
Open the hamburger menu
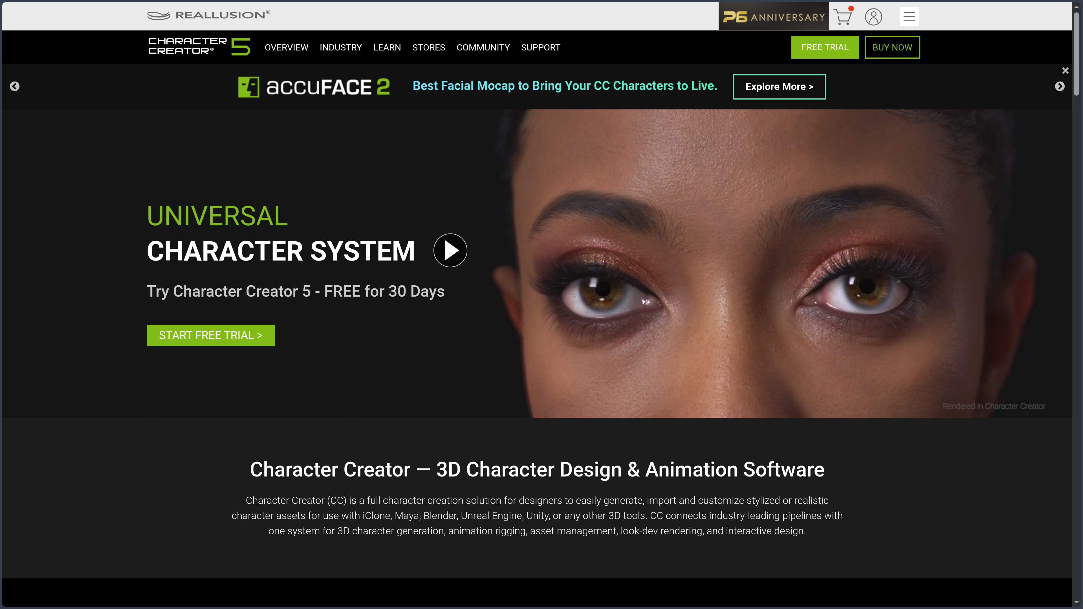[909, 16]
